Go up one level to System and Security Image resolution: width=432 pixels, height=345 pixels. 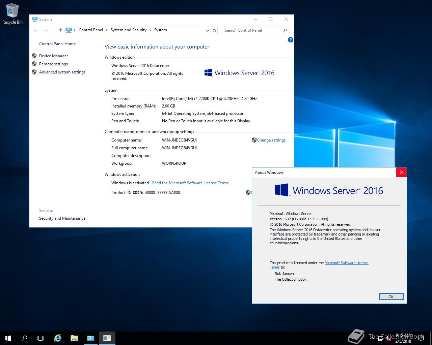coord(61,30)
